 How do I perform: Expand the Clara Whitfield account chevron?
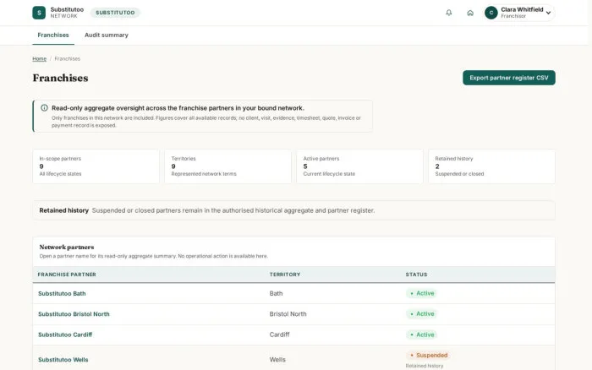(548, 13)
